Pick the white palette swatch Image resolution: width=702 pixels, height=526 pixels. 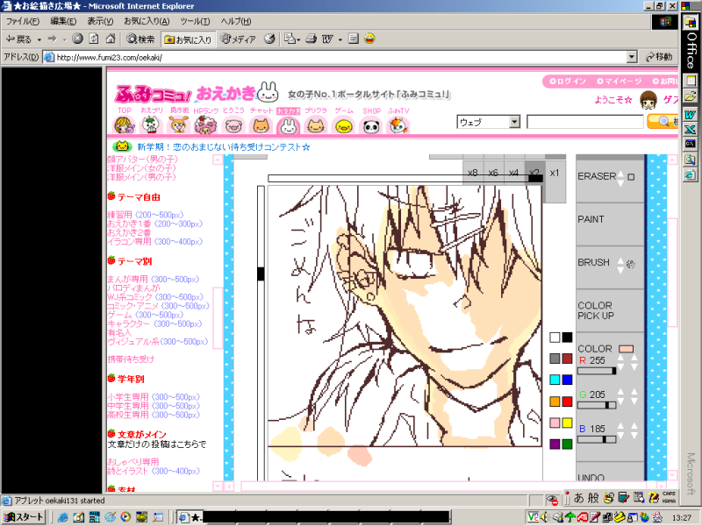[555, 338]
